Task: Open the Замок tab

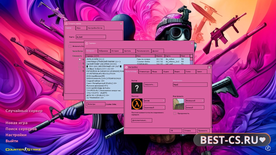Action: click(202, 72)
